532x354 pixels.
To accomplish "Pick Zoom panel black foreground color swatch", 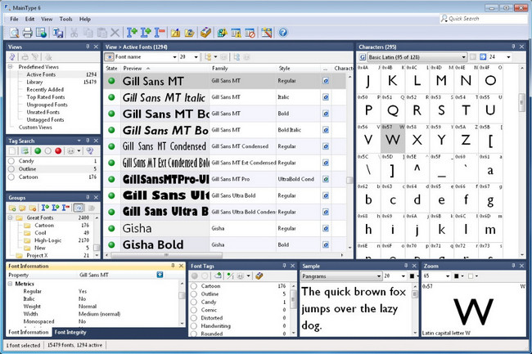I will [457, 276].
